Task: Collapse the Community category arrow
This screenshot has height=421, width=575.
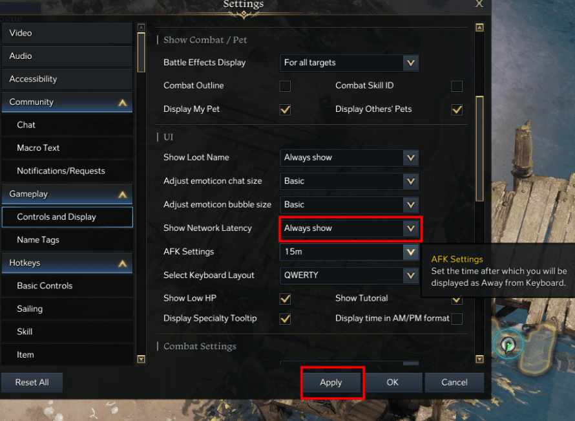Action: pos(122,102)
